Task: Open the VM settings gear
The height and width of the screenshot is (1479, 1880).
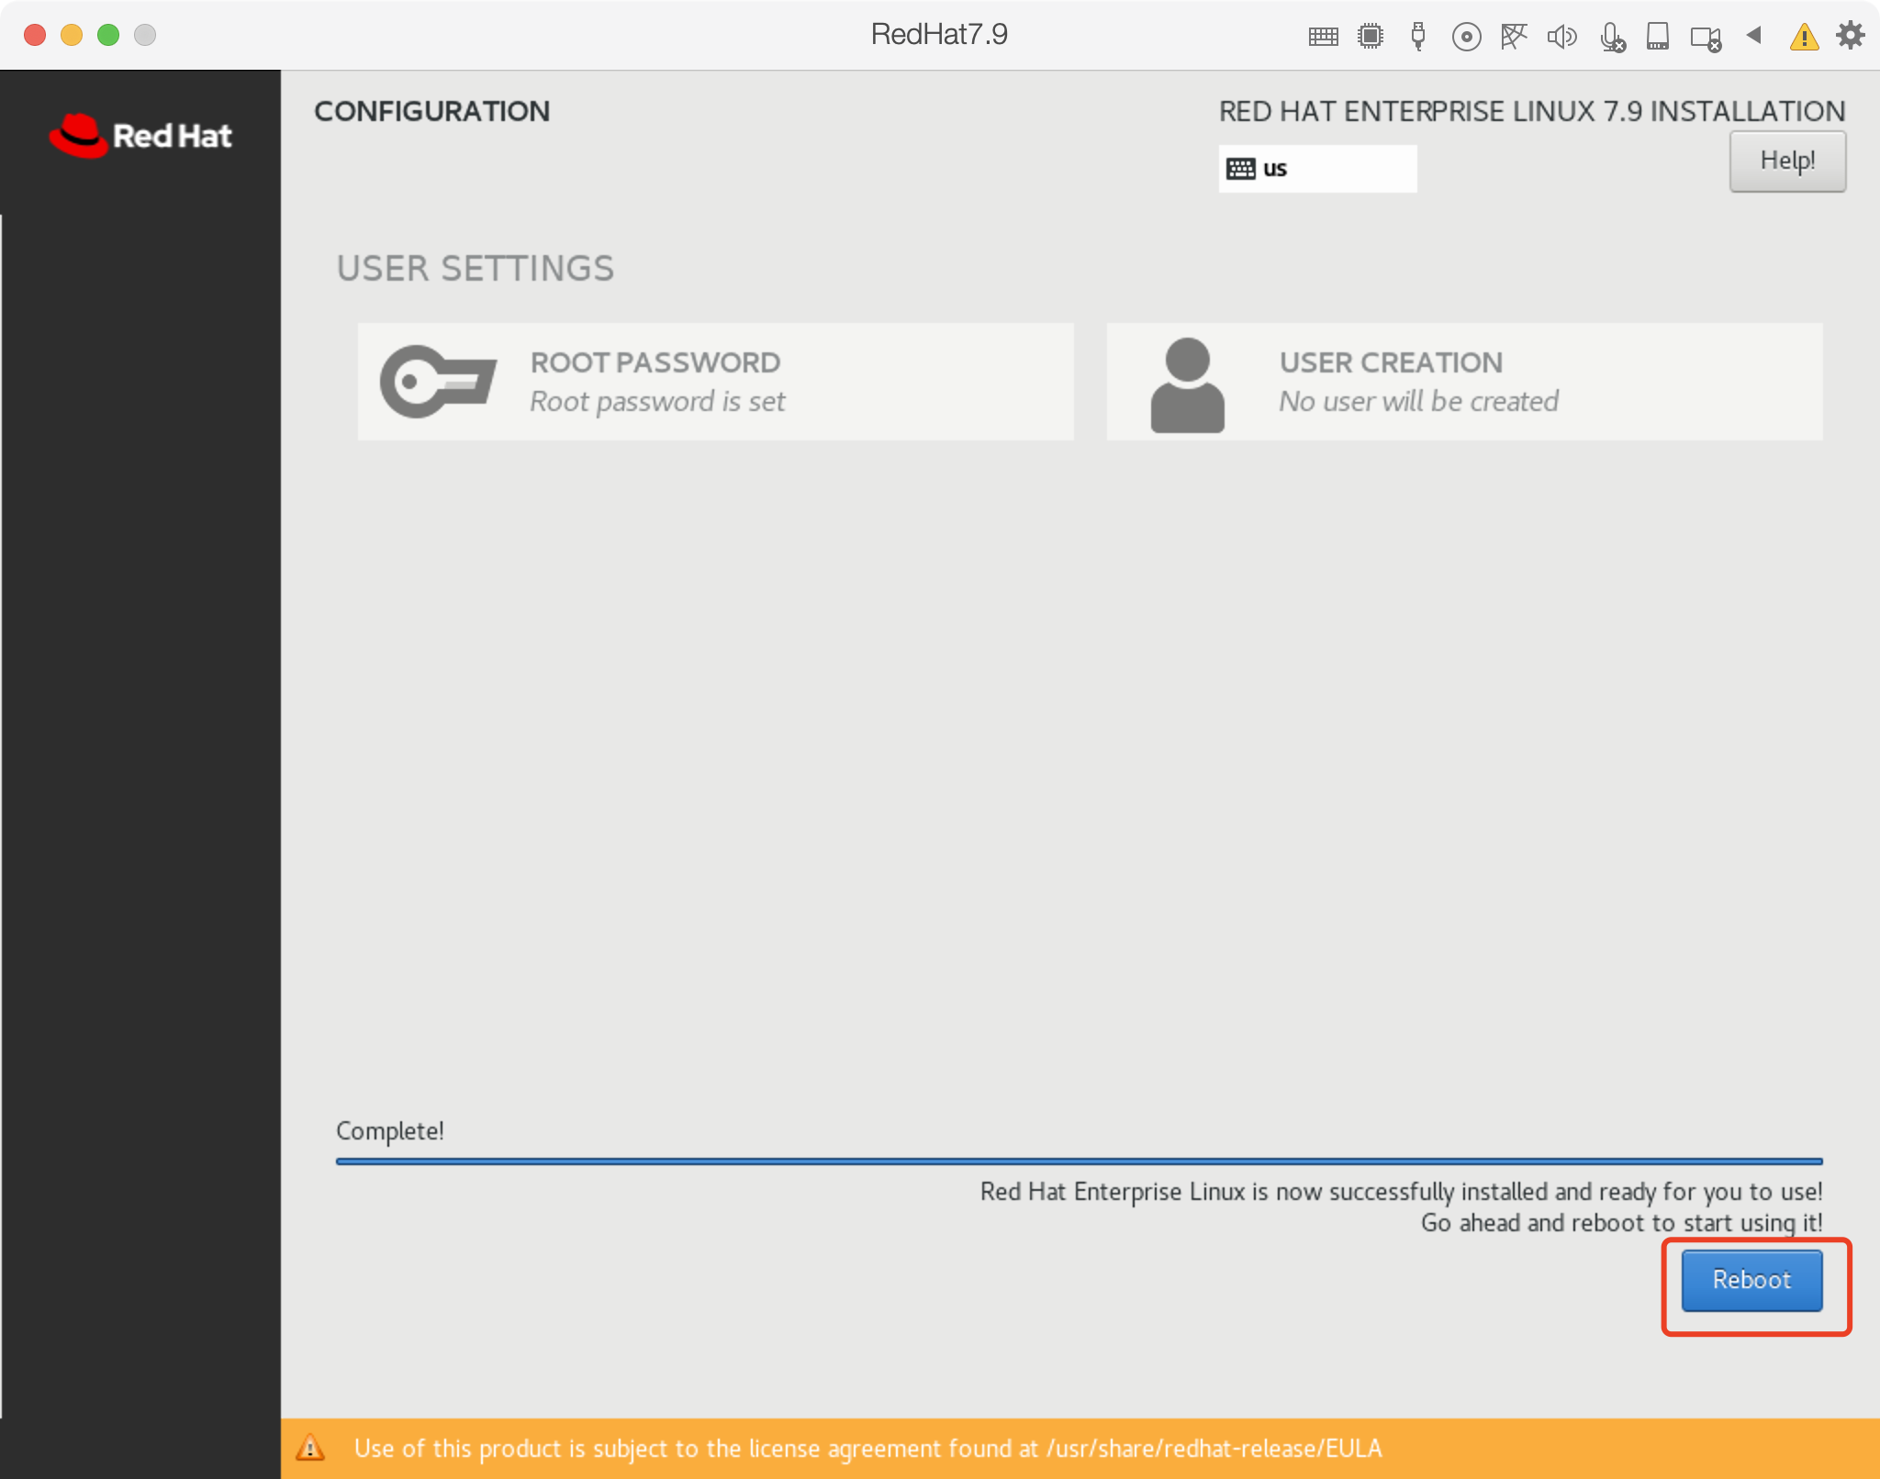Action: tap(1850, 36)
